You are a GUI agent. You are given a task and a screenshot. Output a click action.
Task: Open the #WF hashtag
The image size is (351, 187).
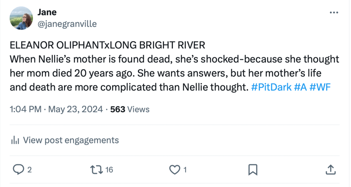321,87
